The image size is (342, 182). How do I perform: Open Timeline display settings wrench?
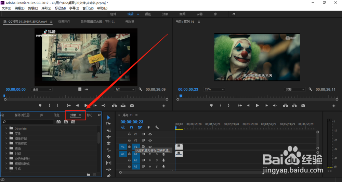click(157, 128)
